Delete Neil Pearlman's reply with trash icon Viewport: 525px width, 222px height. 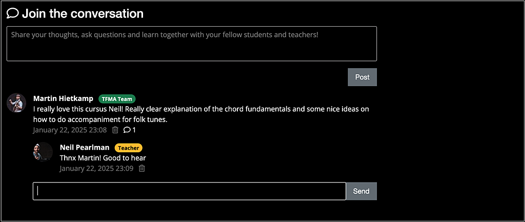142,168
